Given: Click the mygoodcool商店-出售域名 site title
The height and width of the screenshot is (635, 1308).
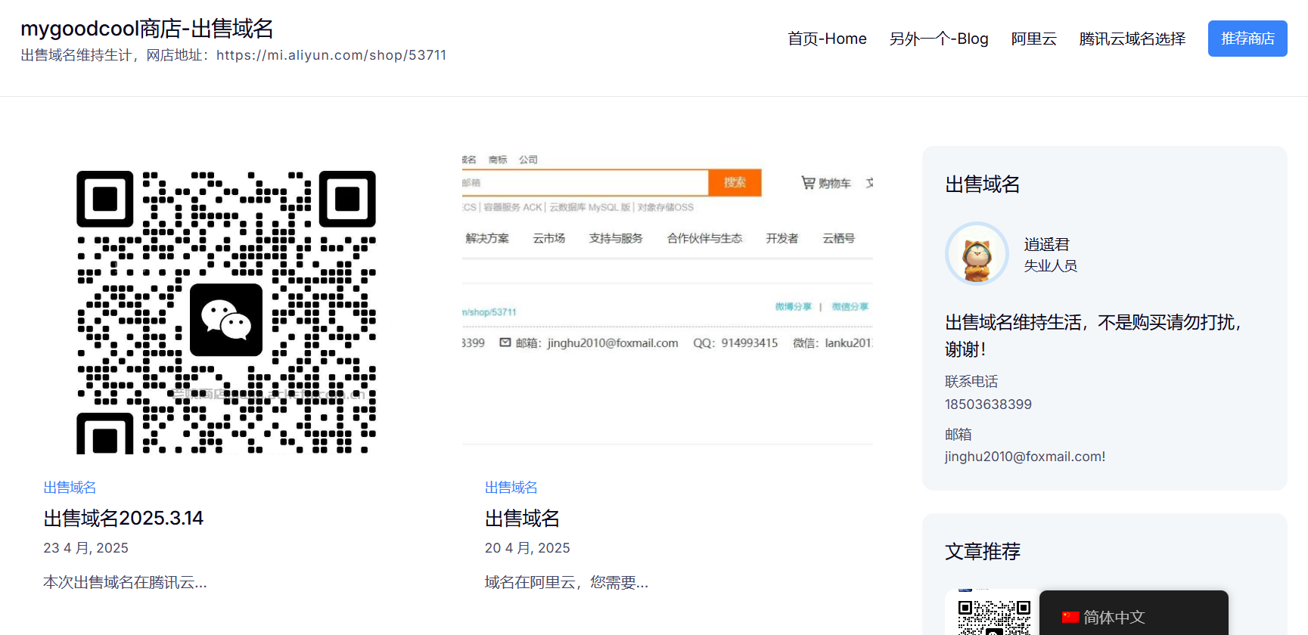Looking at the screenshot, I should pyautogui.click(x=147, y=29).
